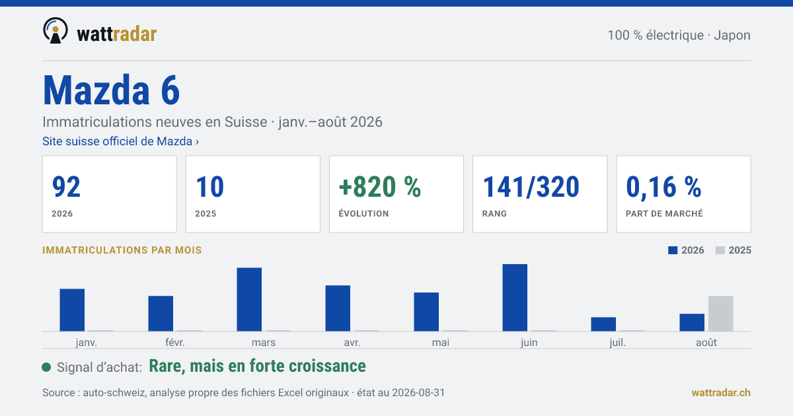Click the 'juil.' axis label
The width and height of the screenshot is (793, 416).
[618, 342]
